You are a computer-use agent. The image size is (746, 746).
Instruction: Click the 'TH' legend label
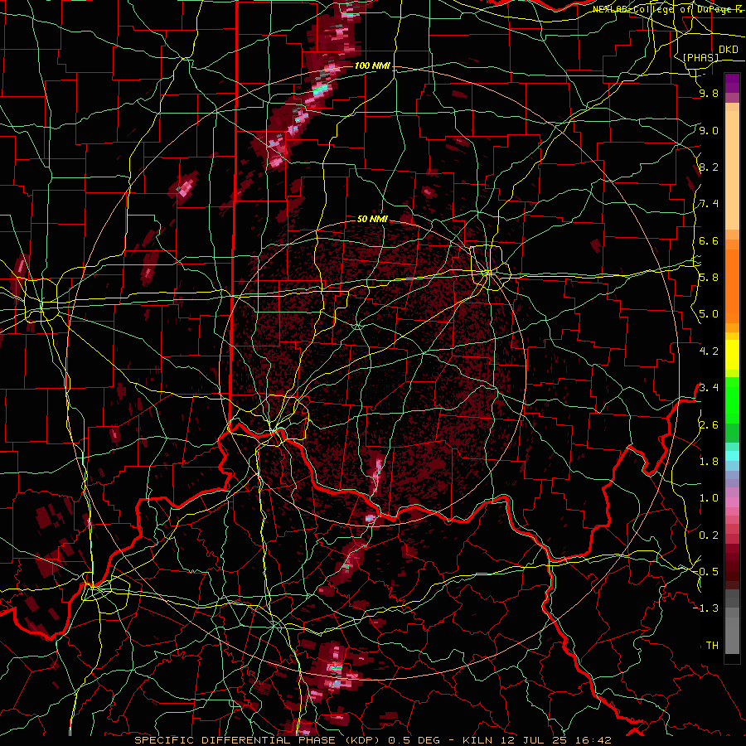click(712, 645)
